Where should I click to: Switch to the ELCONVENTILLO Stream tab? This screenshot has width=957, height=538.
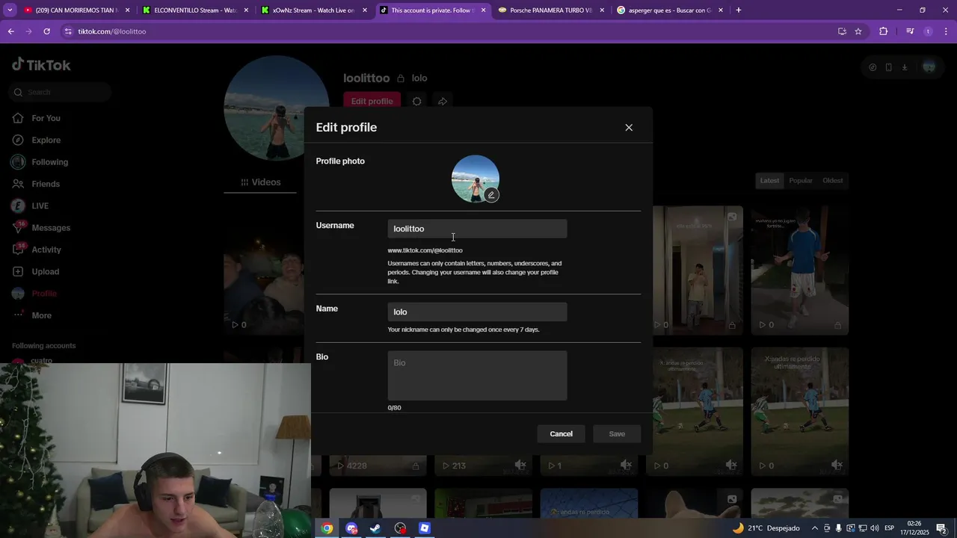(x=195, y=10)
